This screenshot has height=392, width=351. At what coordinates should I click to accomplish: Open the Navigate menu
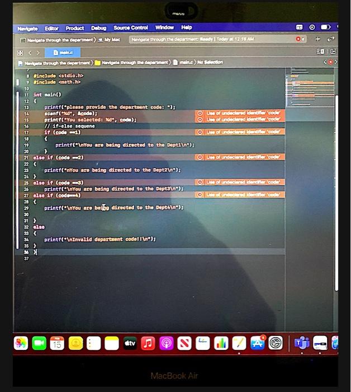pos(27,29)
